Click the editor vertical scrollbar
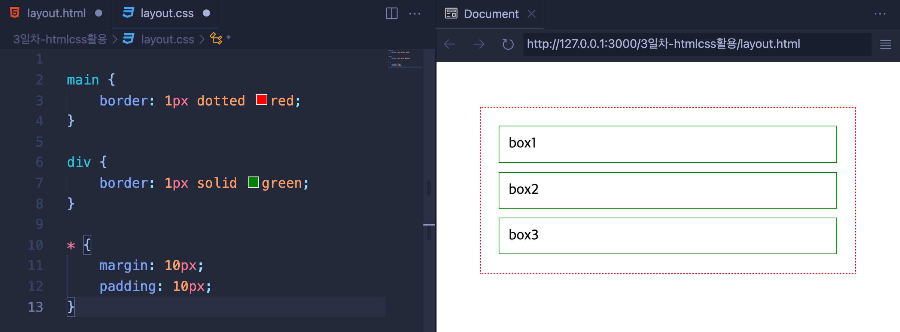 coord(429,190)
